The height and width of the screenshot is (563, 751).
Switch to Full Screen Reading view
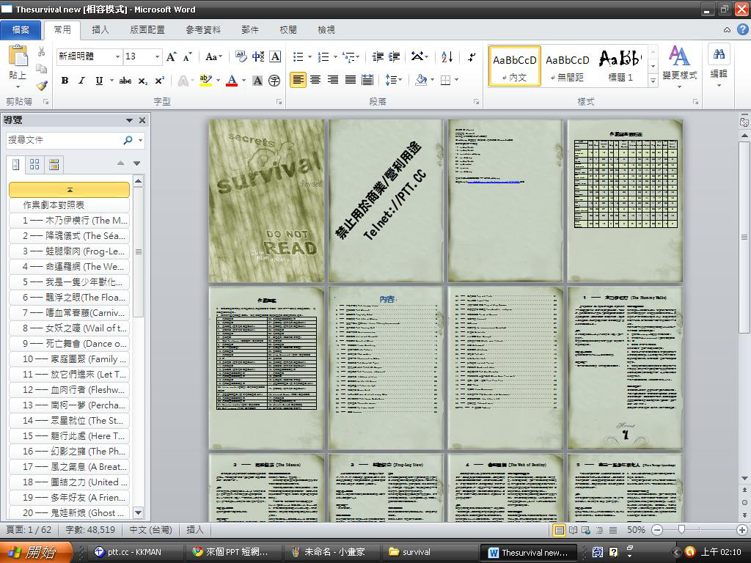pyautogui.click(x=573, y=530)
